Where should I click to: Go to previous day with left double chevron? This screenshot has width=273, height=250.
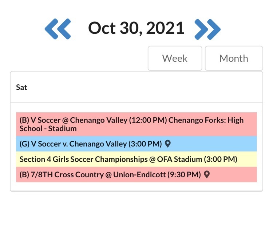point(58,29)
